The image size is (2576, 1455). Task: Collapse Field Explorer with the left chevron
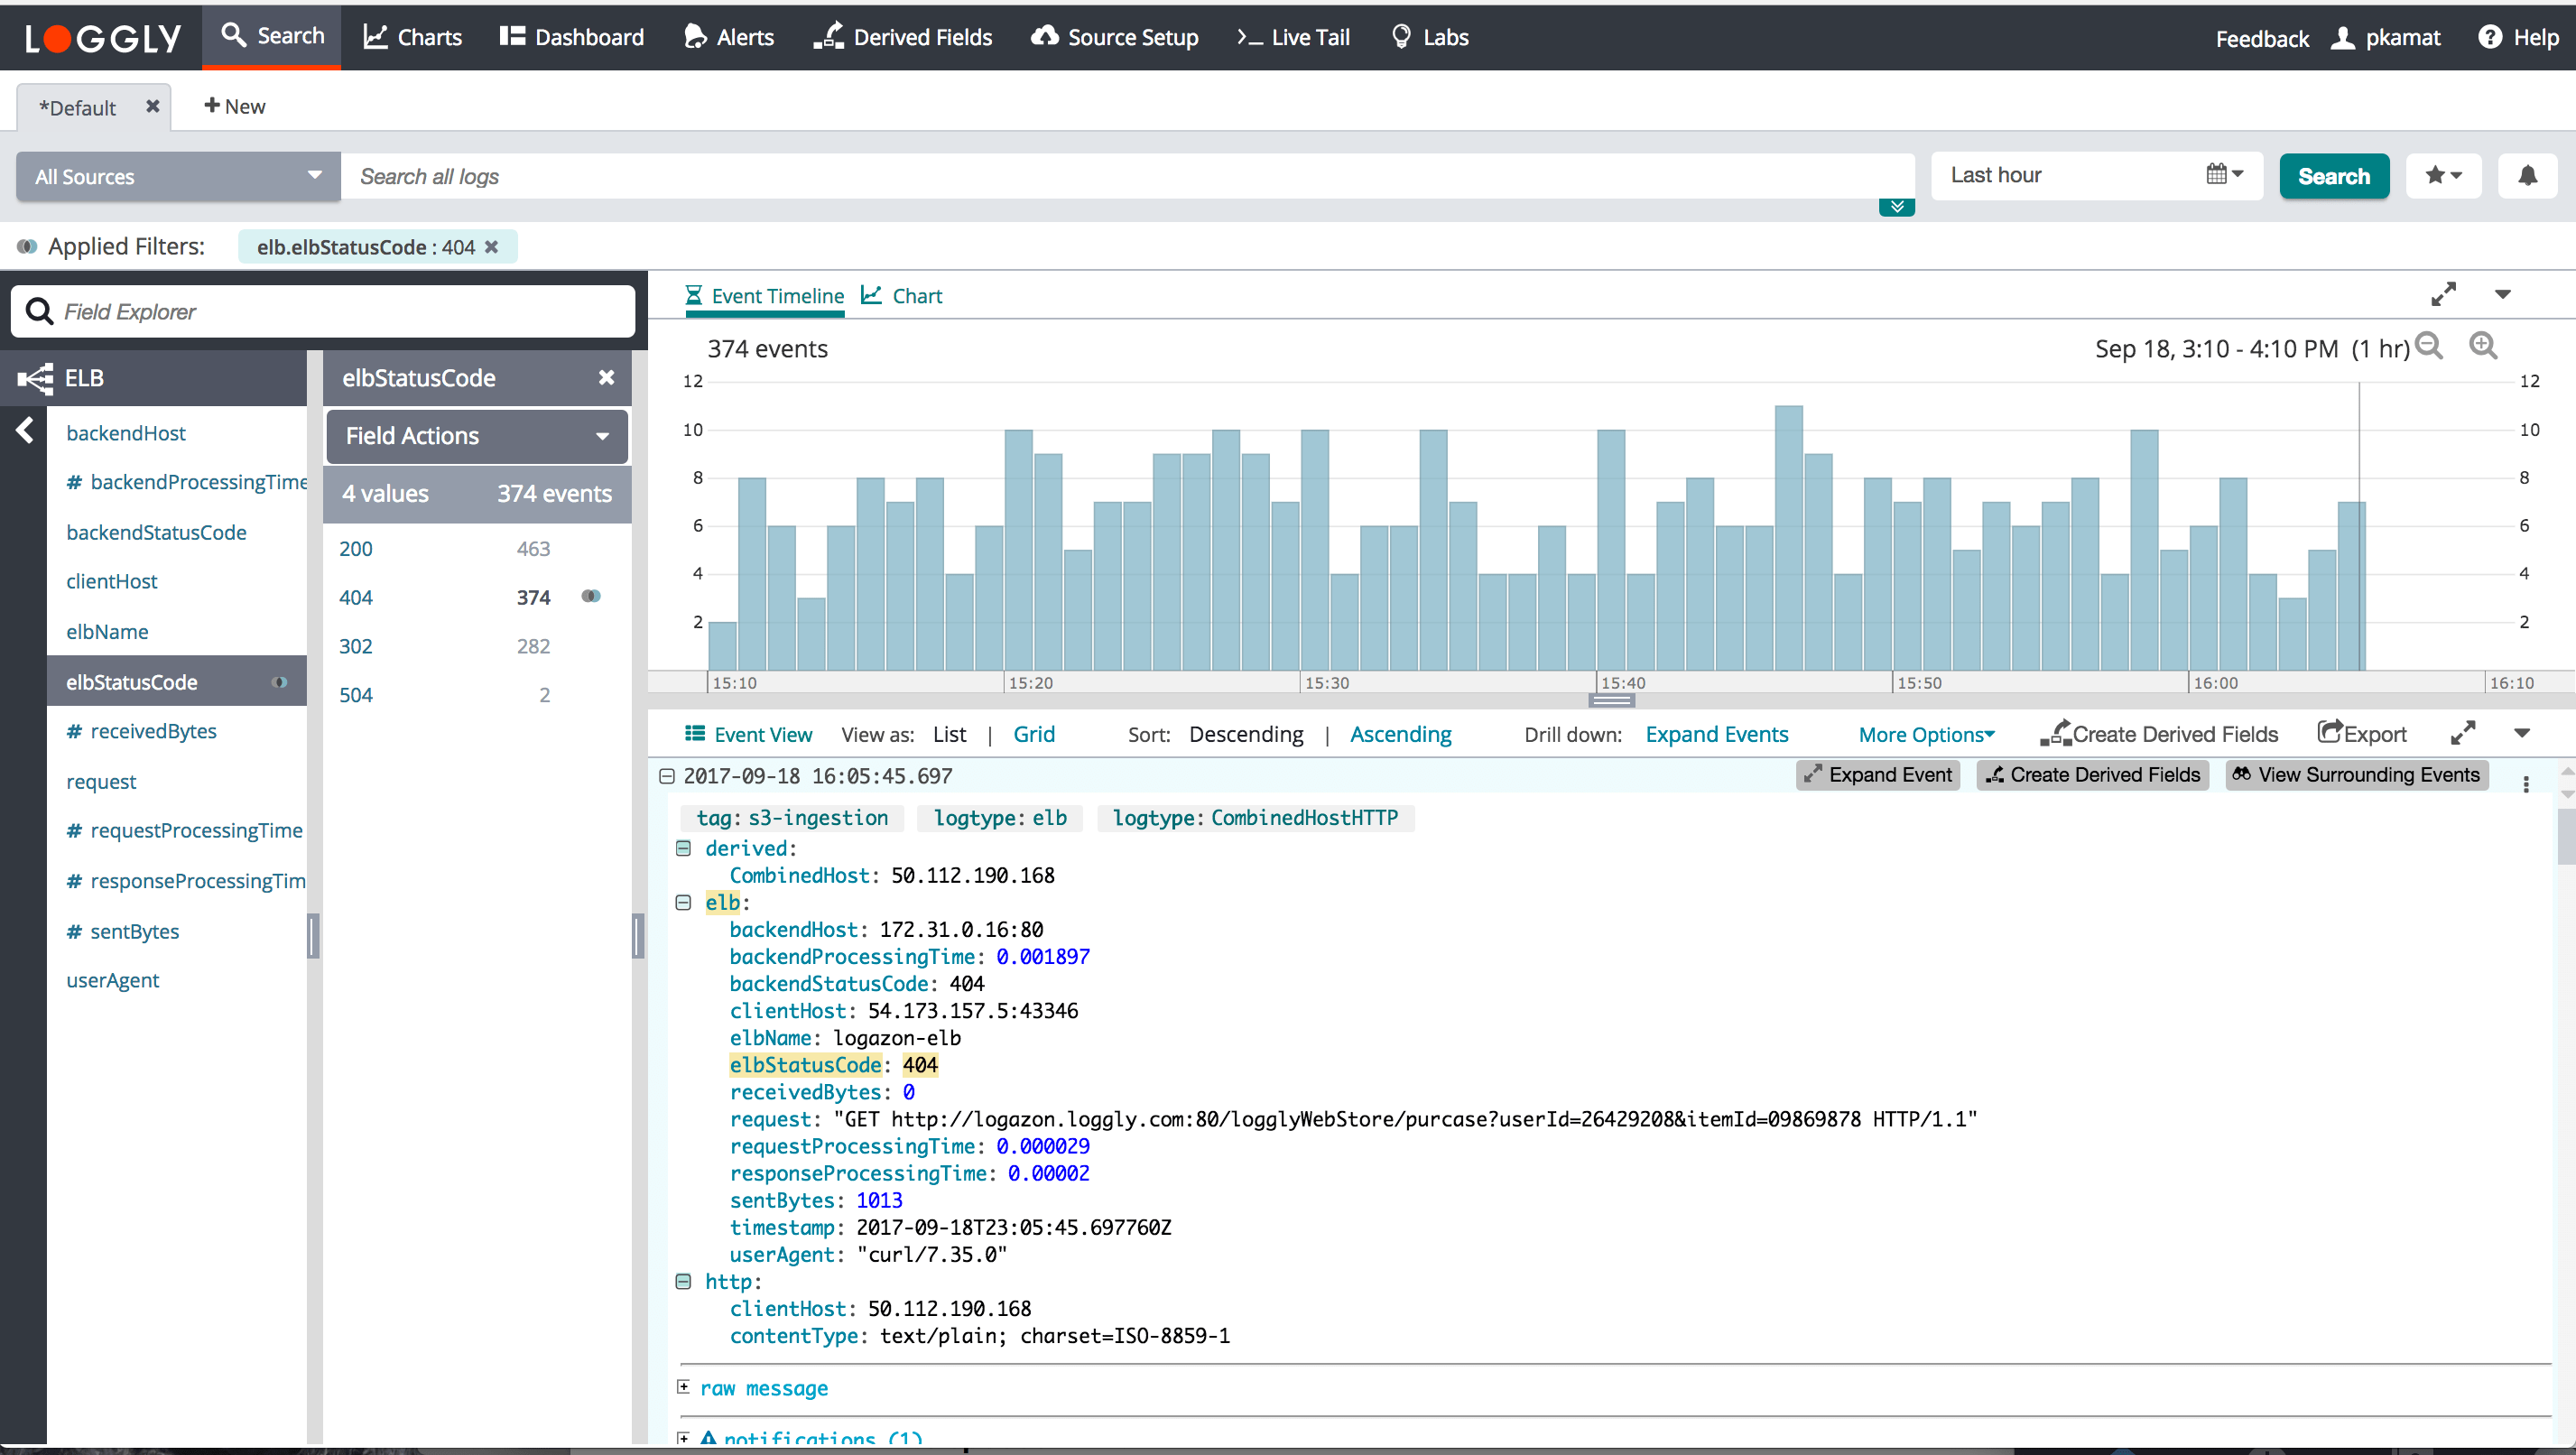click(25, 431)
